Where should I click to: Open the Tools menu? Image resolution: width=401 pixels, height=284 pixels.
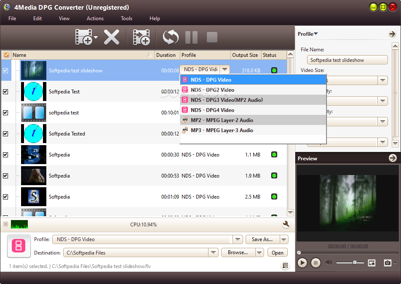point(127,19)
